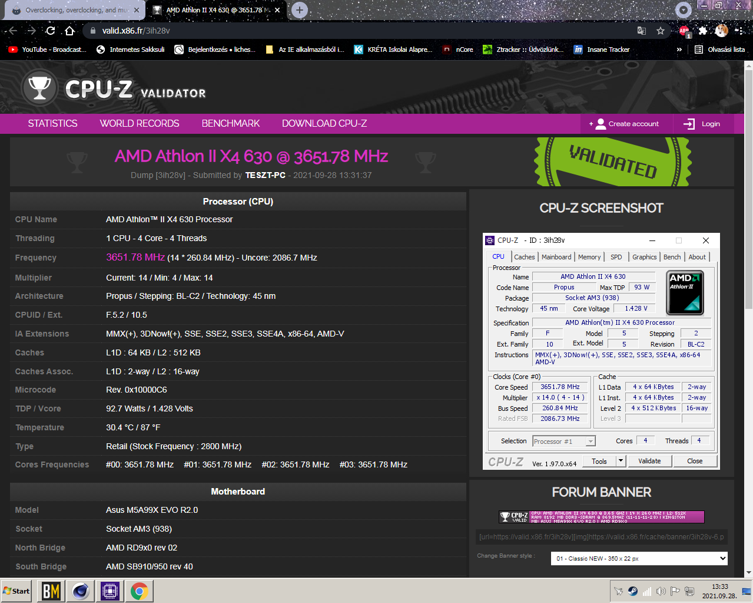Bookmark this page with the star icon

[x=661, y=31]
